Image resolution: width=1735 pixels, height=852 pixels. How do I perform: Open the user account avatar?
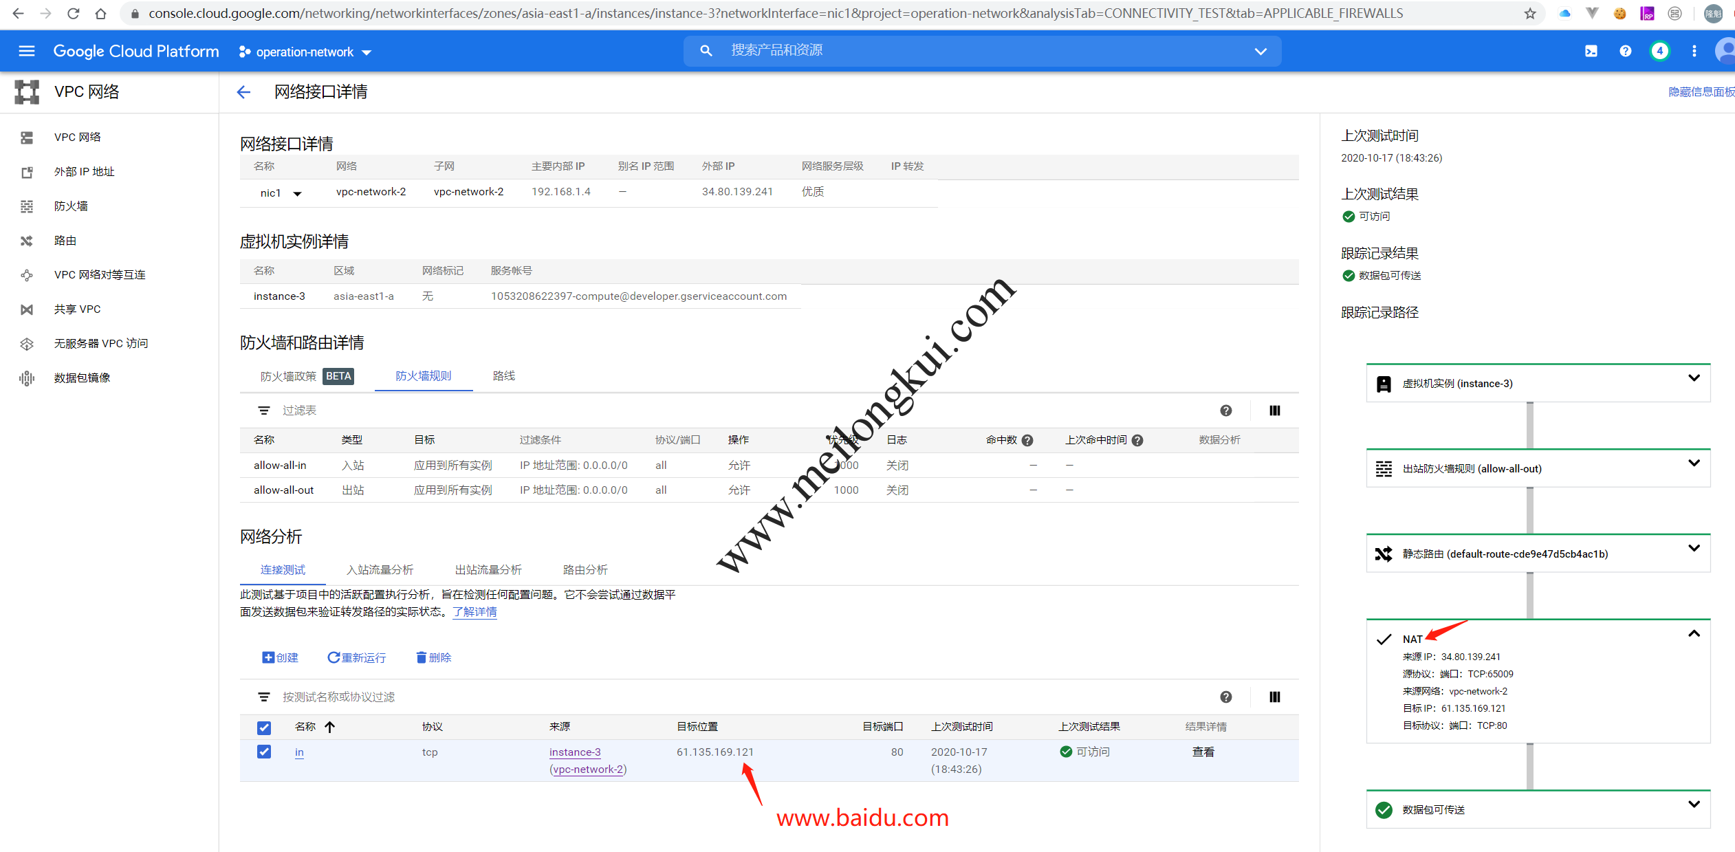point(1726,51)
